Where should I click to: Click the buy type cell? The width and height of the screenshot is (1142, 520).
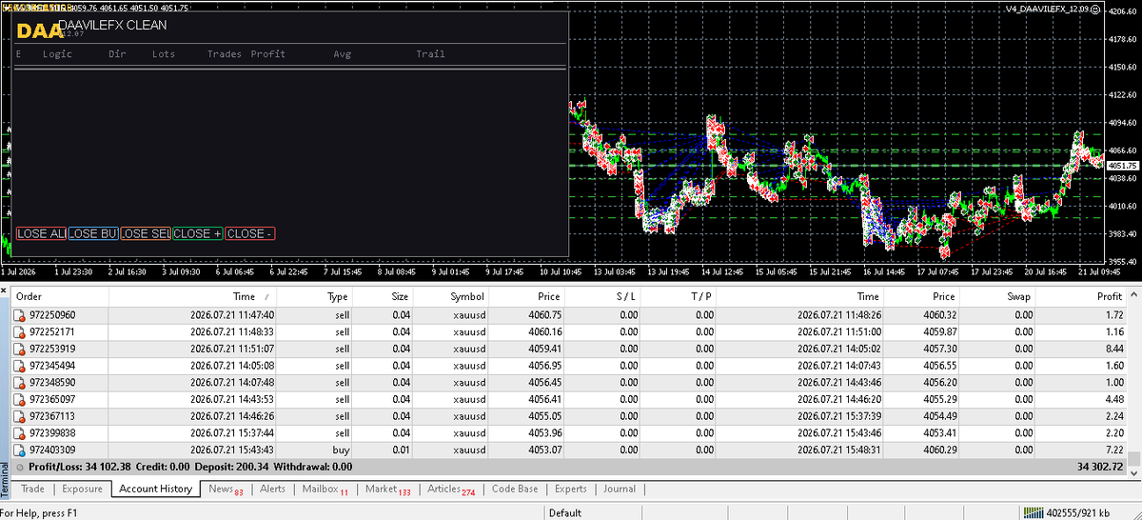[x=341, y=450]
